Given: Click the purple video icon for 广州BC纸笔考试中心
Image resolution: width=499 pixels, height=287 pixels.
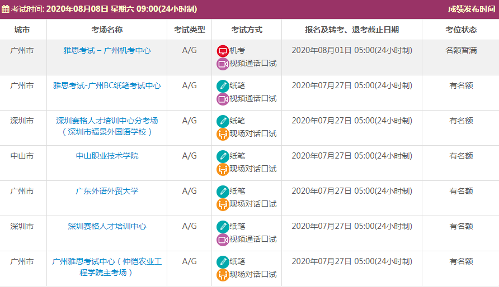Looking at the screenshot, I should click(223, 99).
